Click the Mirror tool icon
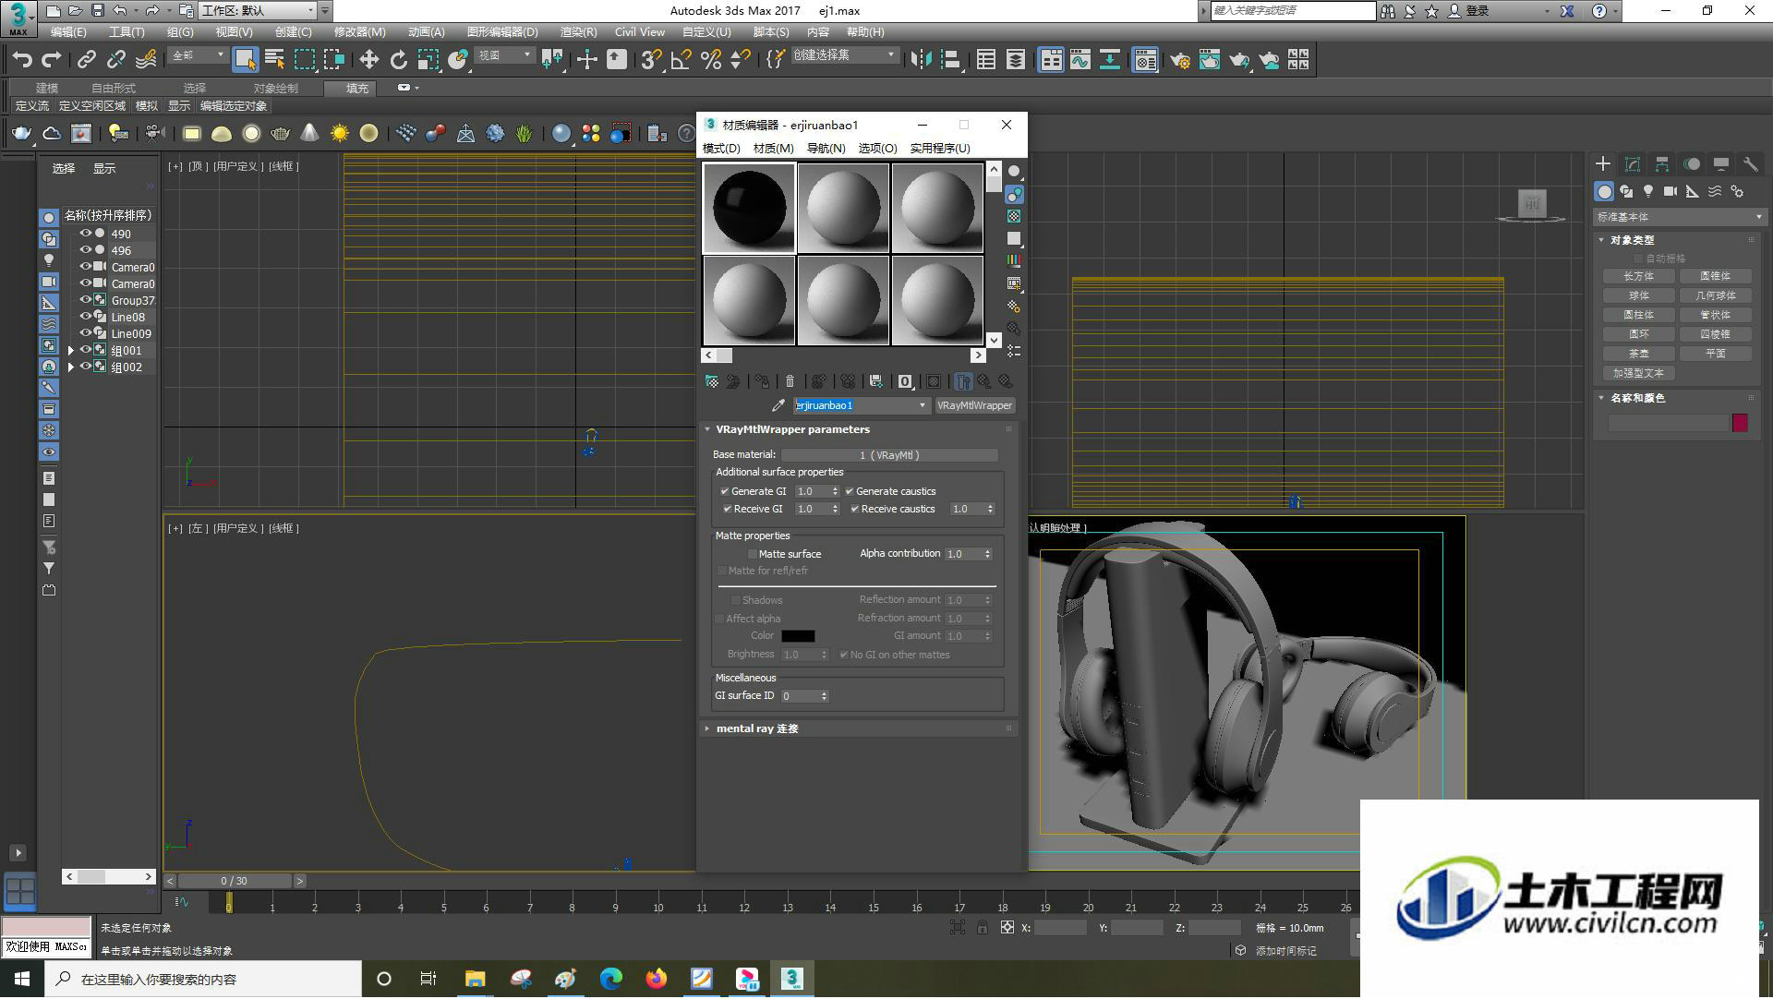This screenshot has width=1773, height=999. pyautogui.click(x=921, y=60)
